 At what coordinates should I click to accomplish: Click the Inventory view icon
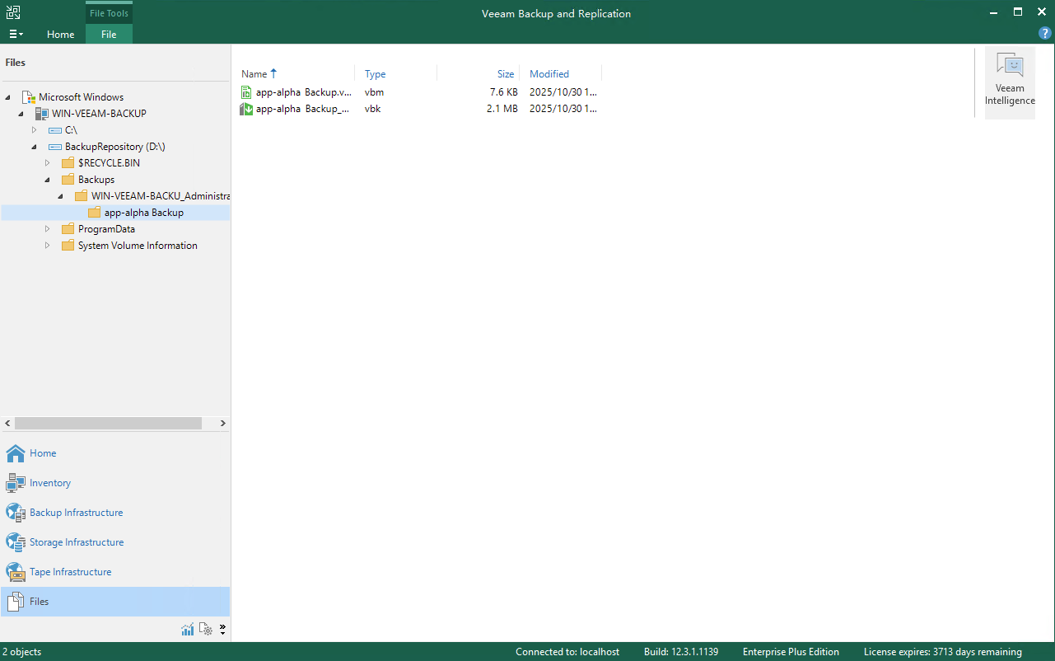tap(16, 483)
